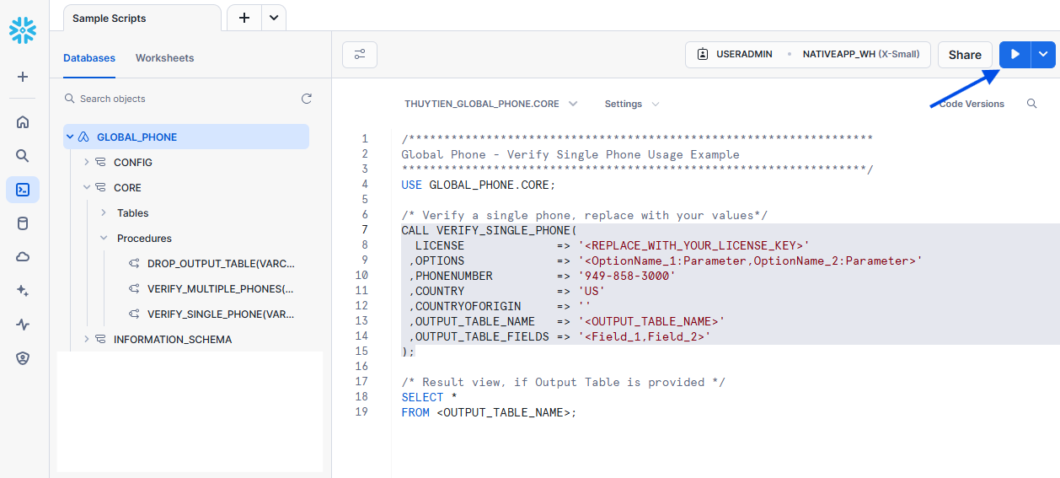Click '<Field_1,Field_2>' in the code
Viewport: 1060px width, 478px height.
point(645,336)
